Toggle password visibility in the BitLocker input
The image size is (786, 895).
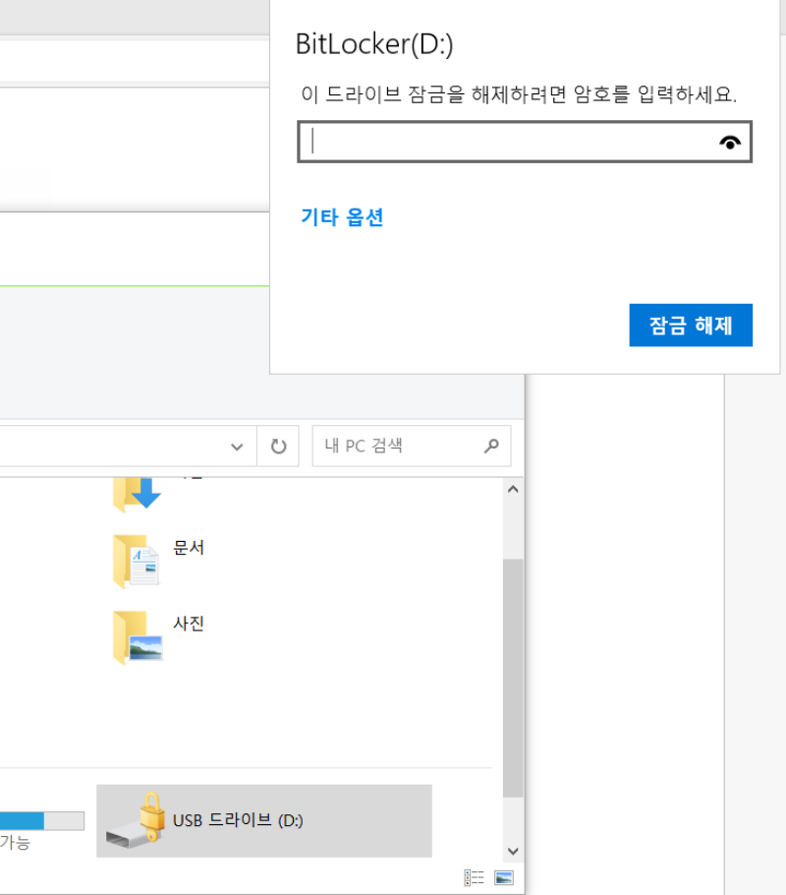coord(729,142)
